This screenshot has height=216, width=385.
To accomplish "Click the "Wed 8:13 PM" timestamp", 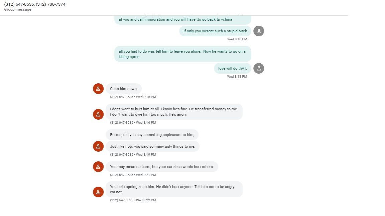I will point(237,77).
